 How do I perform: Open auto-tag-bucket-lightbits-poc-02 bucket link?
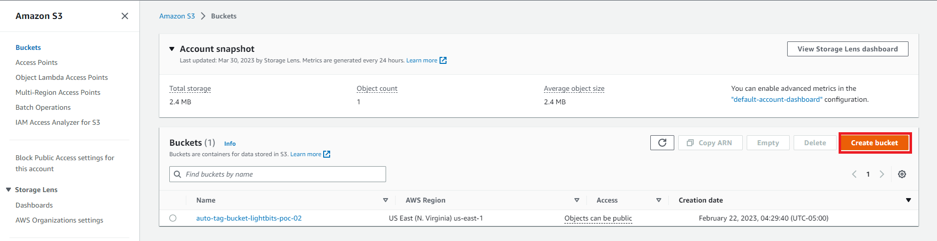click(x=249, y=218)
